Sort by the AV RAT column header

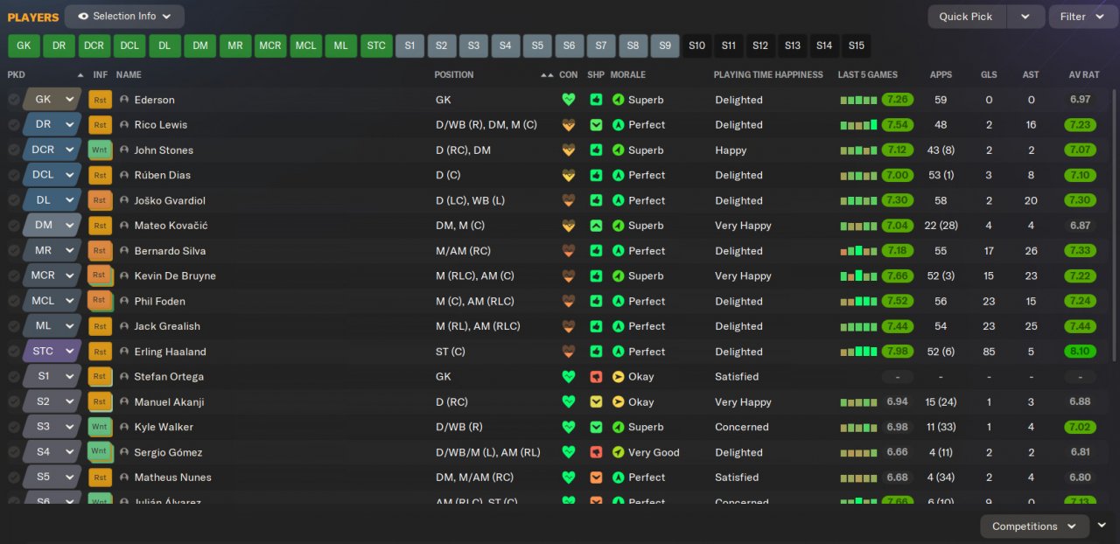tap(1083, 75)
